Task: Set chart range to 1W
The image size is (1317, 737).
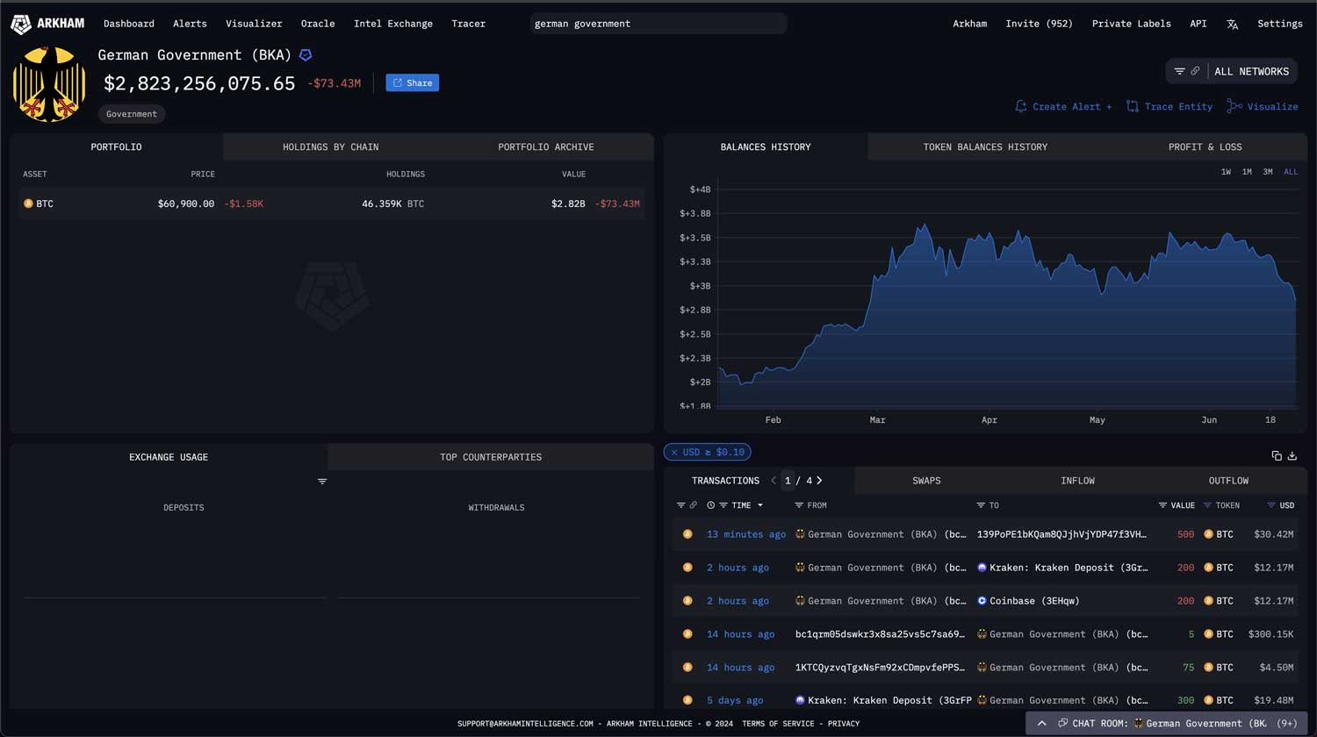Action: pos(1226,172)
